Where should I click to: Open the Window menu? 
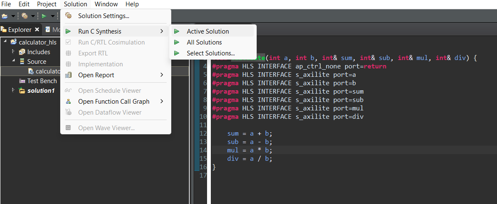106,4
